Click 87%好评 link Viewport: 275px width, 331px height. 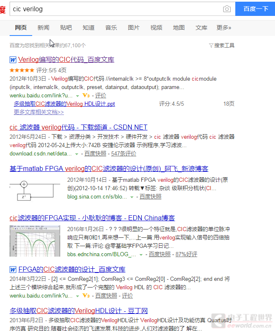186,255
